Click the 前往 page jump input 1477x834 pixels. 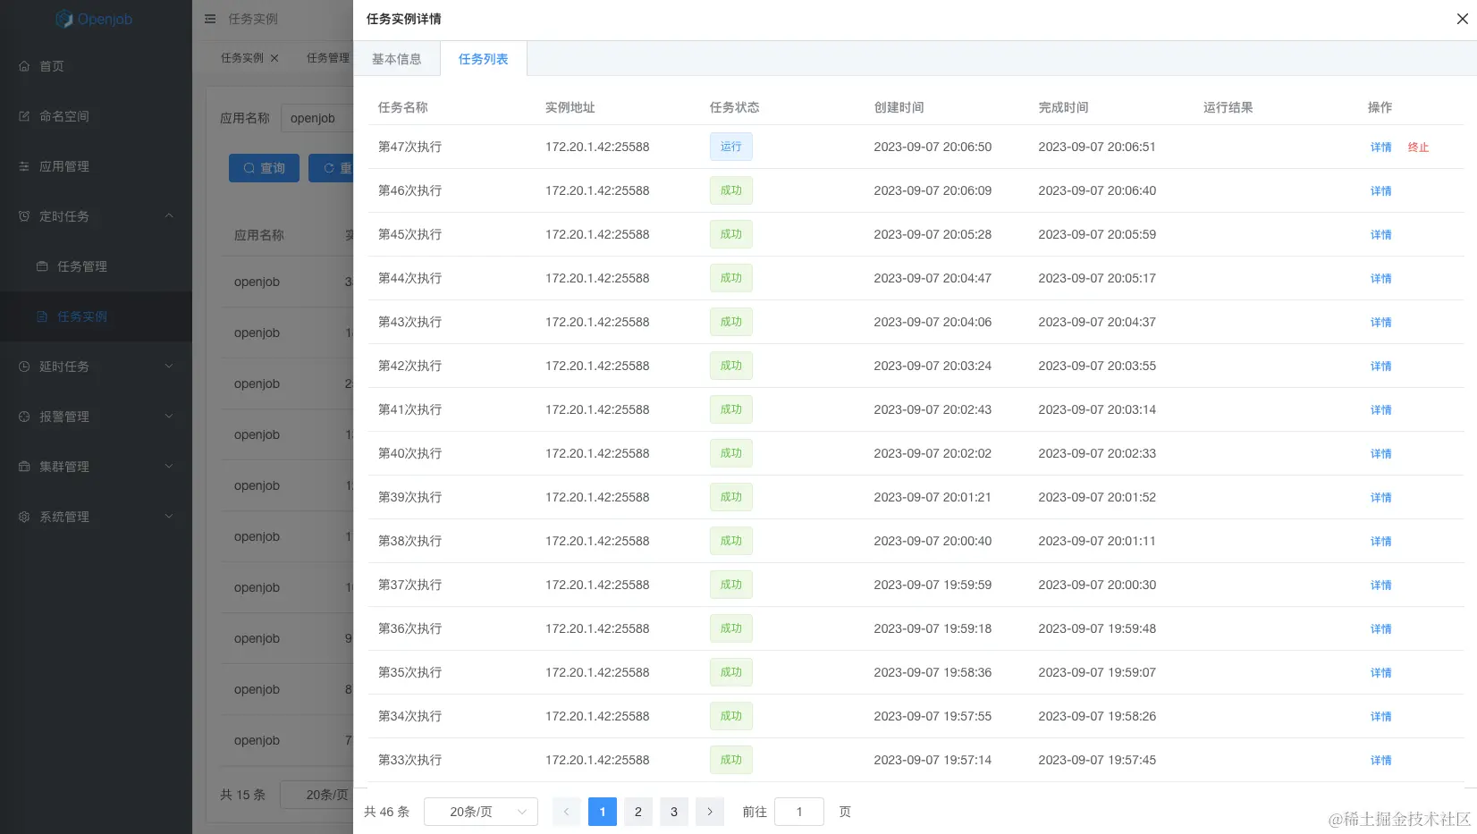(799, 812)
